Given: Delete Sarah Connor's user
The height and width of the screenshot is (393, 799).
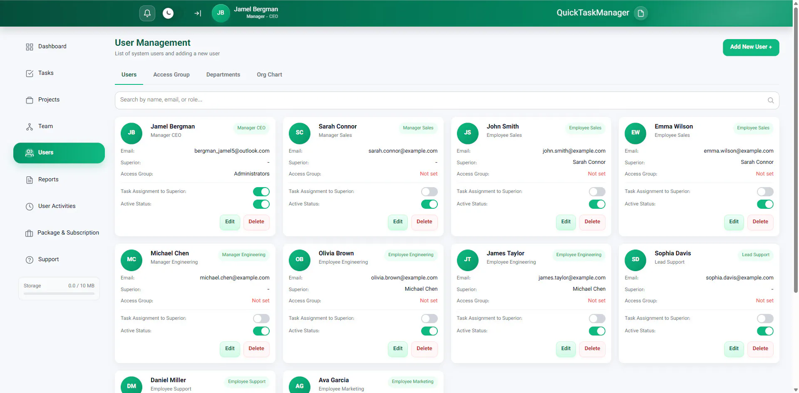Looking at the screenshot, I should tap(424, 222).
